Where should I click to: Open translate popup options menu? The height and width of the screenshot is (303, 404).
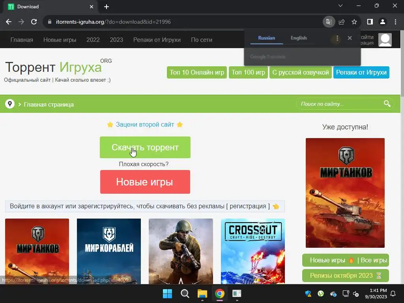[337, 38]
